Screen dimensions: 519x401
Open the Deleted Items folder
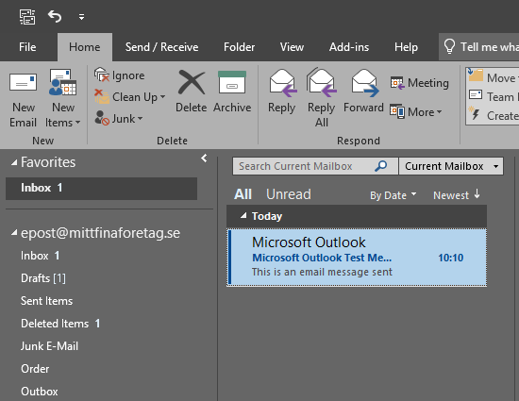point(60,324)
